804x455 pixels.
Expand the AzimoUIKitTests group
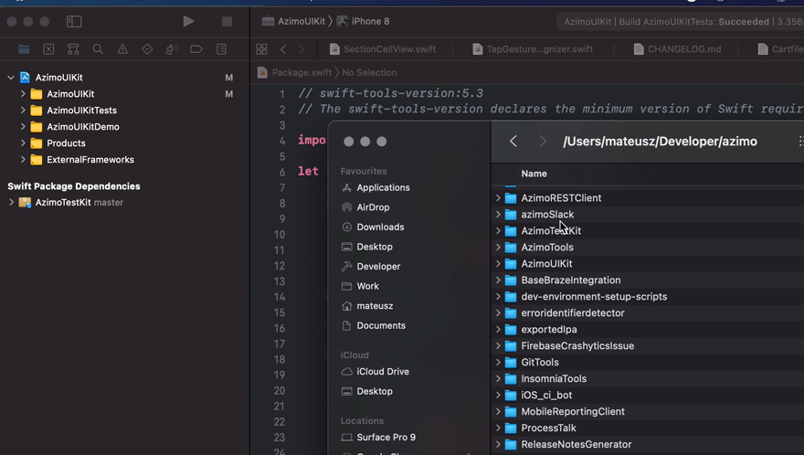point(23,111)
